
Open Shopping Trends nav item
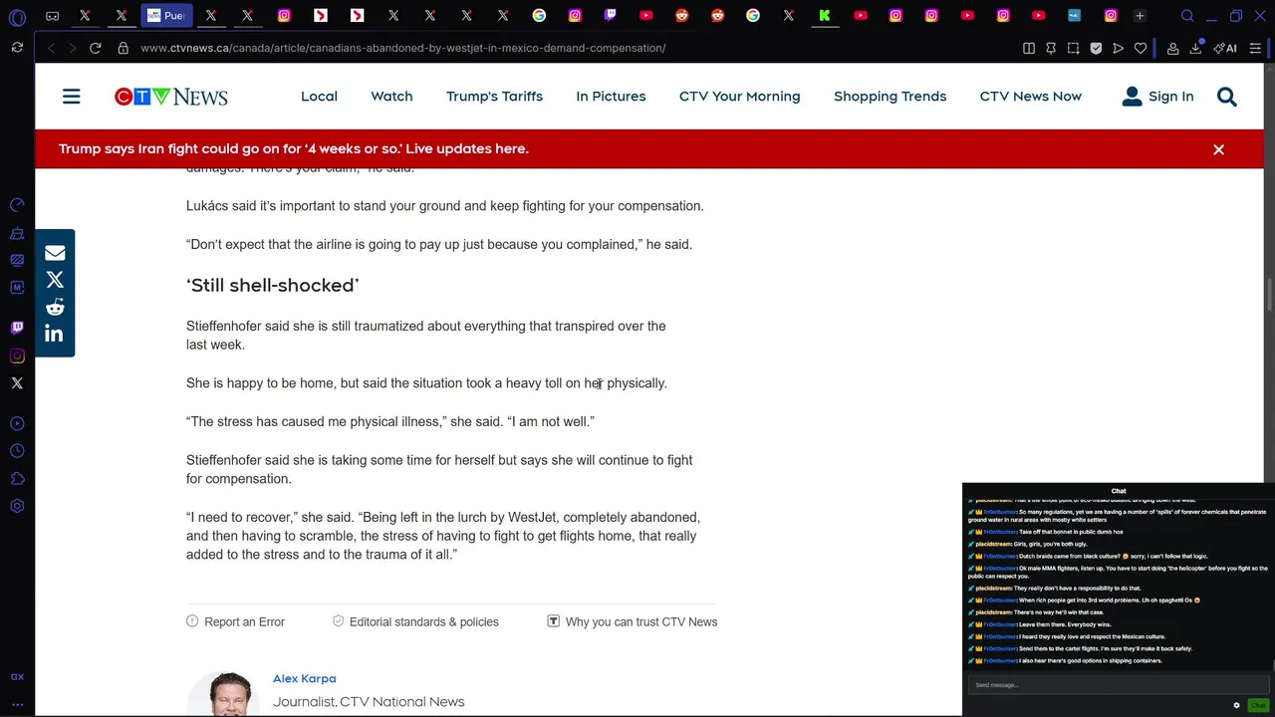[x=890, y=97]
